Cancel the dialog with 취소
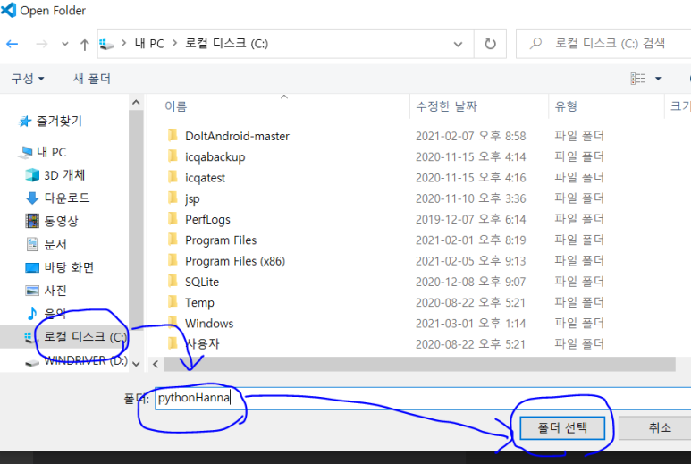Viewport: 691px width, 464px height. pyautogui.click(x=656, y=428)
